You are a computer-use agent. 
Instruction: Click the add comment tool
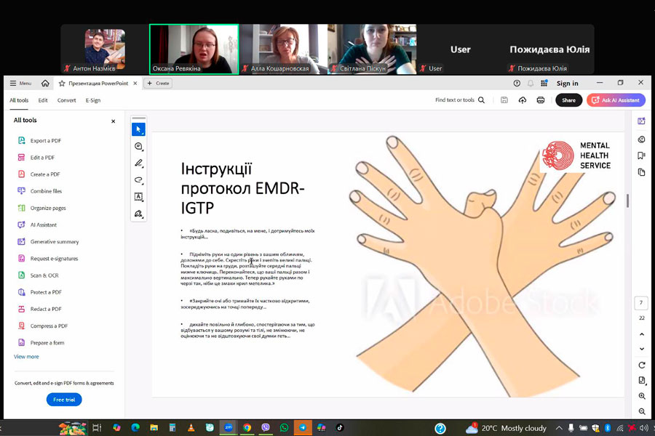coord(138,146)
